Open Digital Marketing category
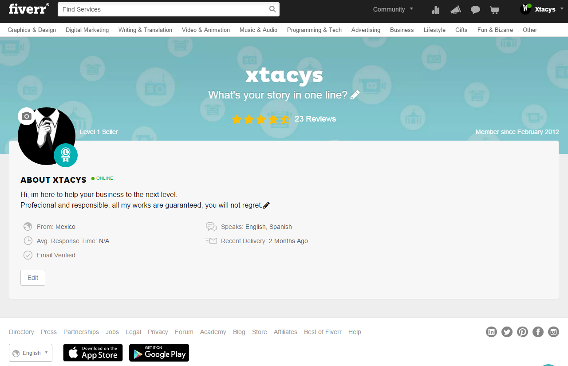 [87, 30]
